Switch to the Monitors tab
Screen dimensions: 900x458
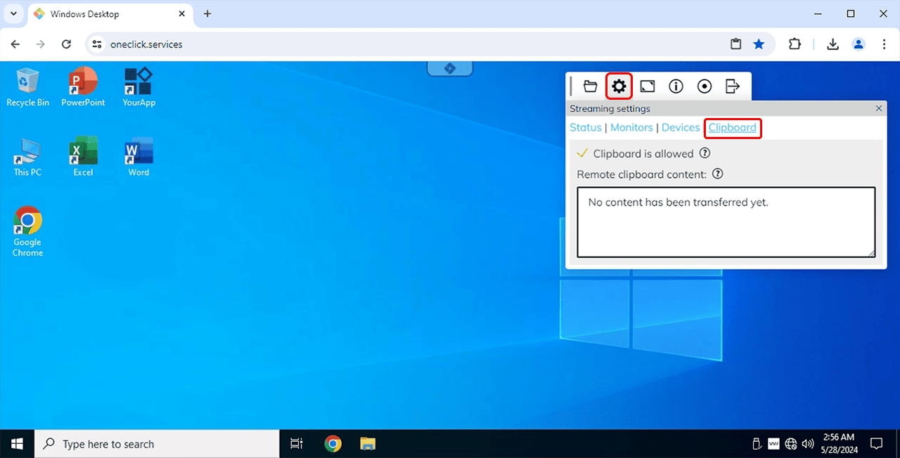point(631,128)
